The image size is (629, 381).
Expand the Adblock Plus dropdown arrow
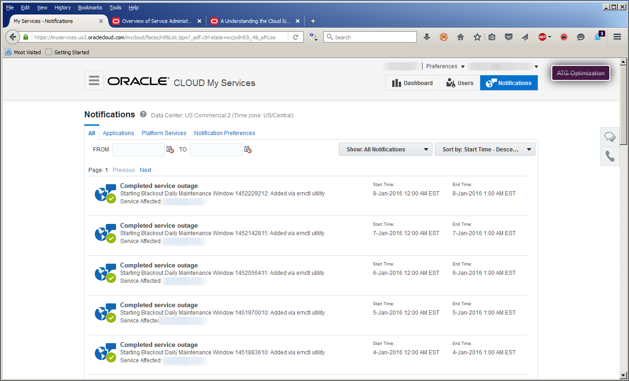pos(549,37)
